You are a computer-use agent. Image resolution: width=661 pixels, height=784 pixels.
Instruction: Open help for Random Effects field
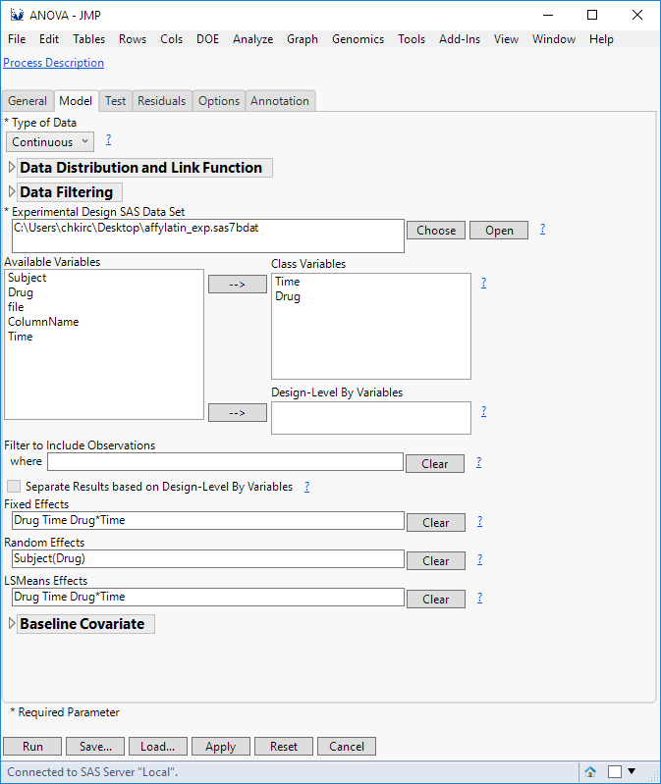click(x=479, y=560)
